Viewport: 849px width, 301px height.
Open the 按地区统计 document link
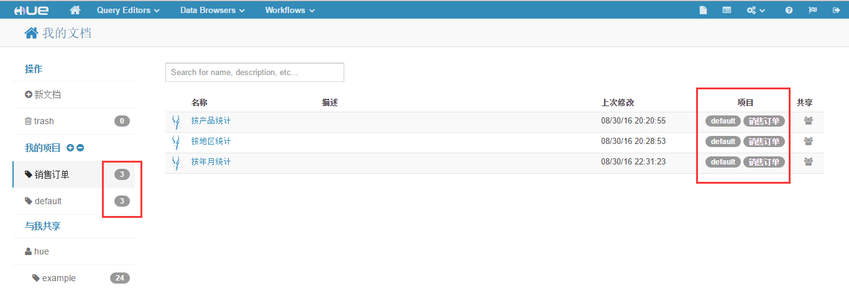coord(211,142)
